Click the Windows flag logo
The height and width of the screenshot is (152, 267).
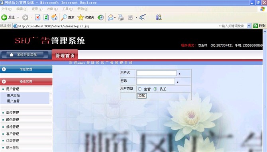[263, 9]
